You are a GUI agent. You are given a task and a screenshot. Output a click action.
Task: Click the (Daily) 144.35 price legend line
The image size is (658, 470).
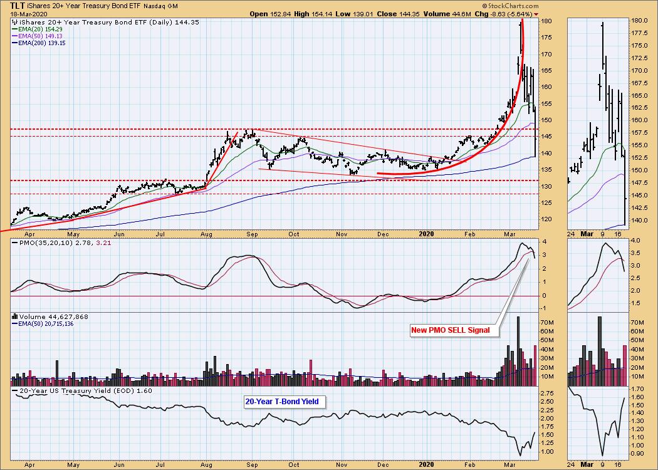pyautogui.click(x=106, y=22)
